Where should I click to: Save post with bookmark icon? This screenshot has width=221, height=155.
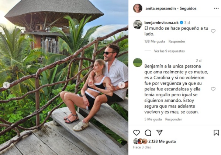[216, 133]
